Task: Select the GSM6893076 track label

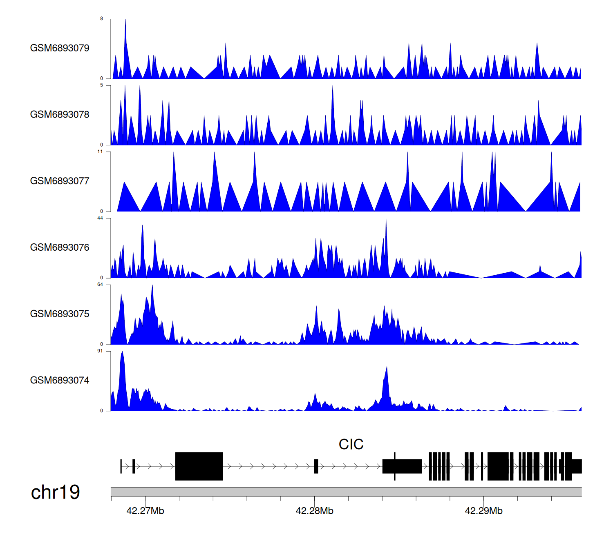Action: coord(60,247)
